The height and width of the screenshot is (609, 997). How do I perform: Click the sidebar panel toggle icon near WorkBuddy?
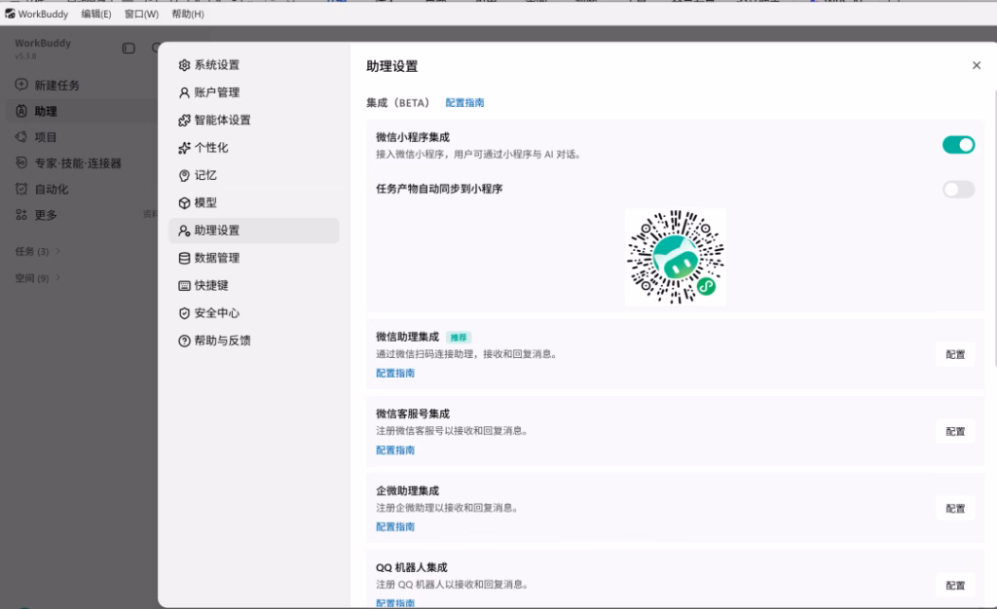click(x=129, y=49)
